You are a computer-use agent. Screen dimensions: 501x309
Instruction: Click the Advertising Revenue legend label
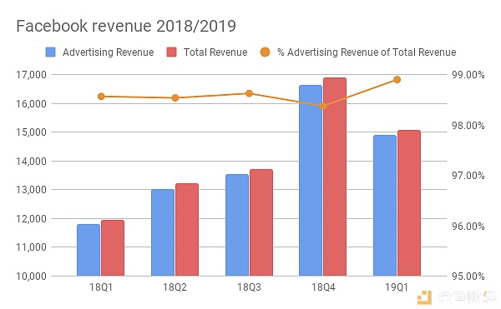pyautogui.click(x=108, y=52)
